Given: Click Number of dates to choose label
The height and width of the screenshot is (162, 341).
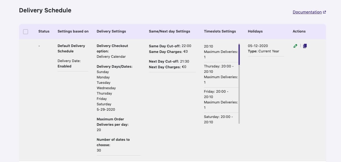Looking at the screenshot, I should coord(113,142).
